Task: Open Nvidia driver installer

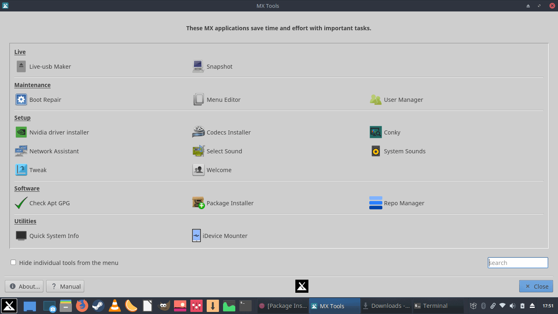Action: click(x=52, y=132)
